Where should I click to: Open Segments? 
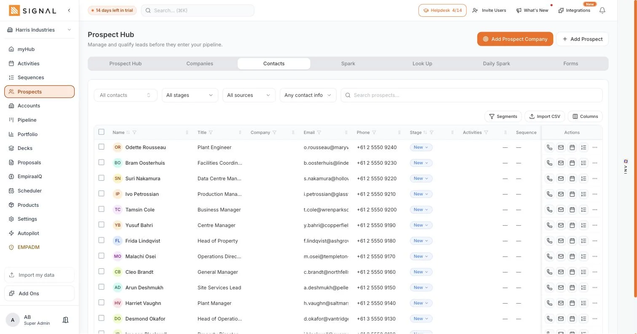(503, 117)
